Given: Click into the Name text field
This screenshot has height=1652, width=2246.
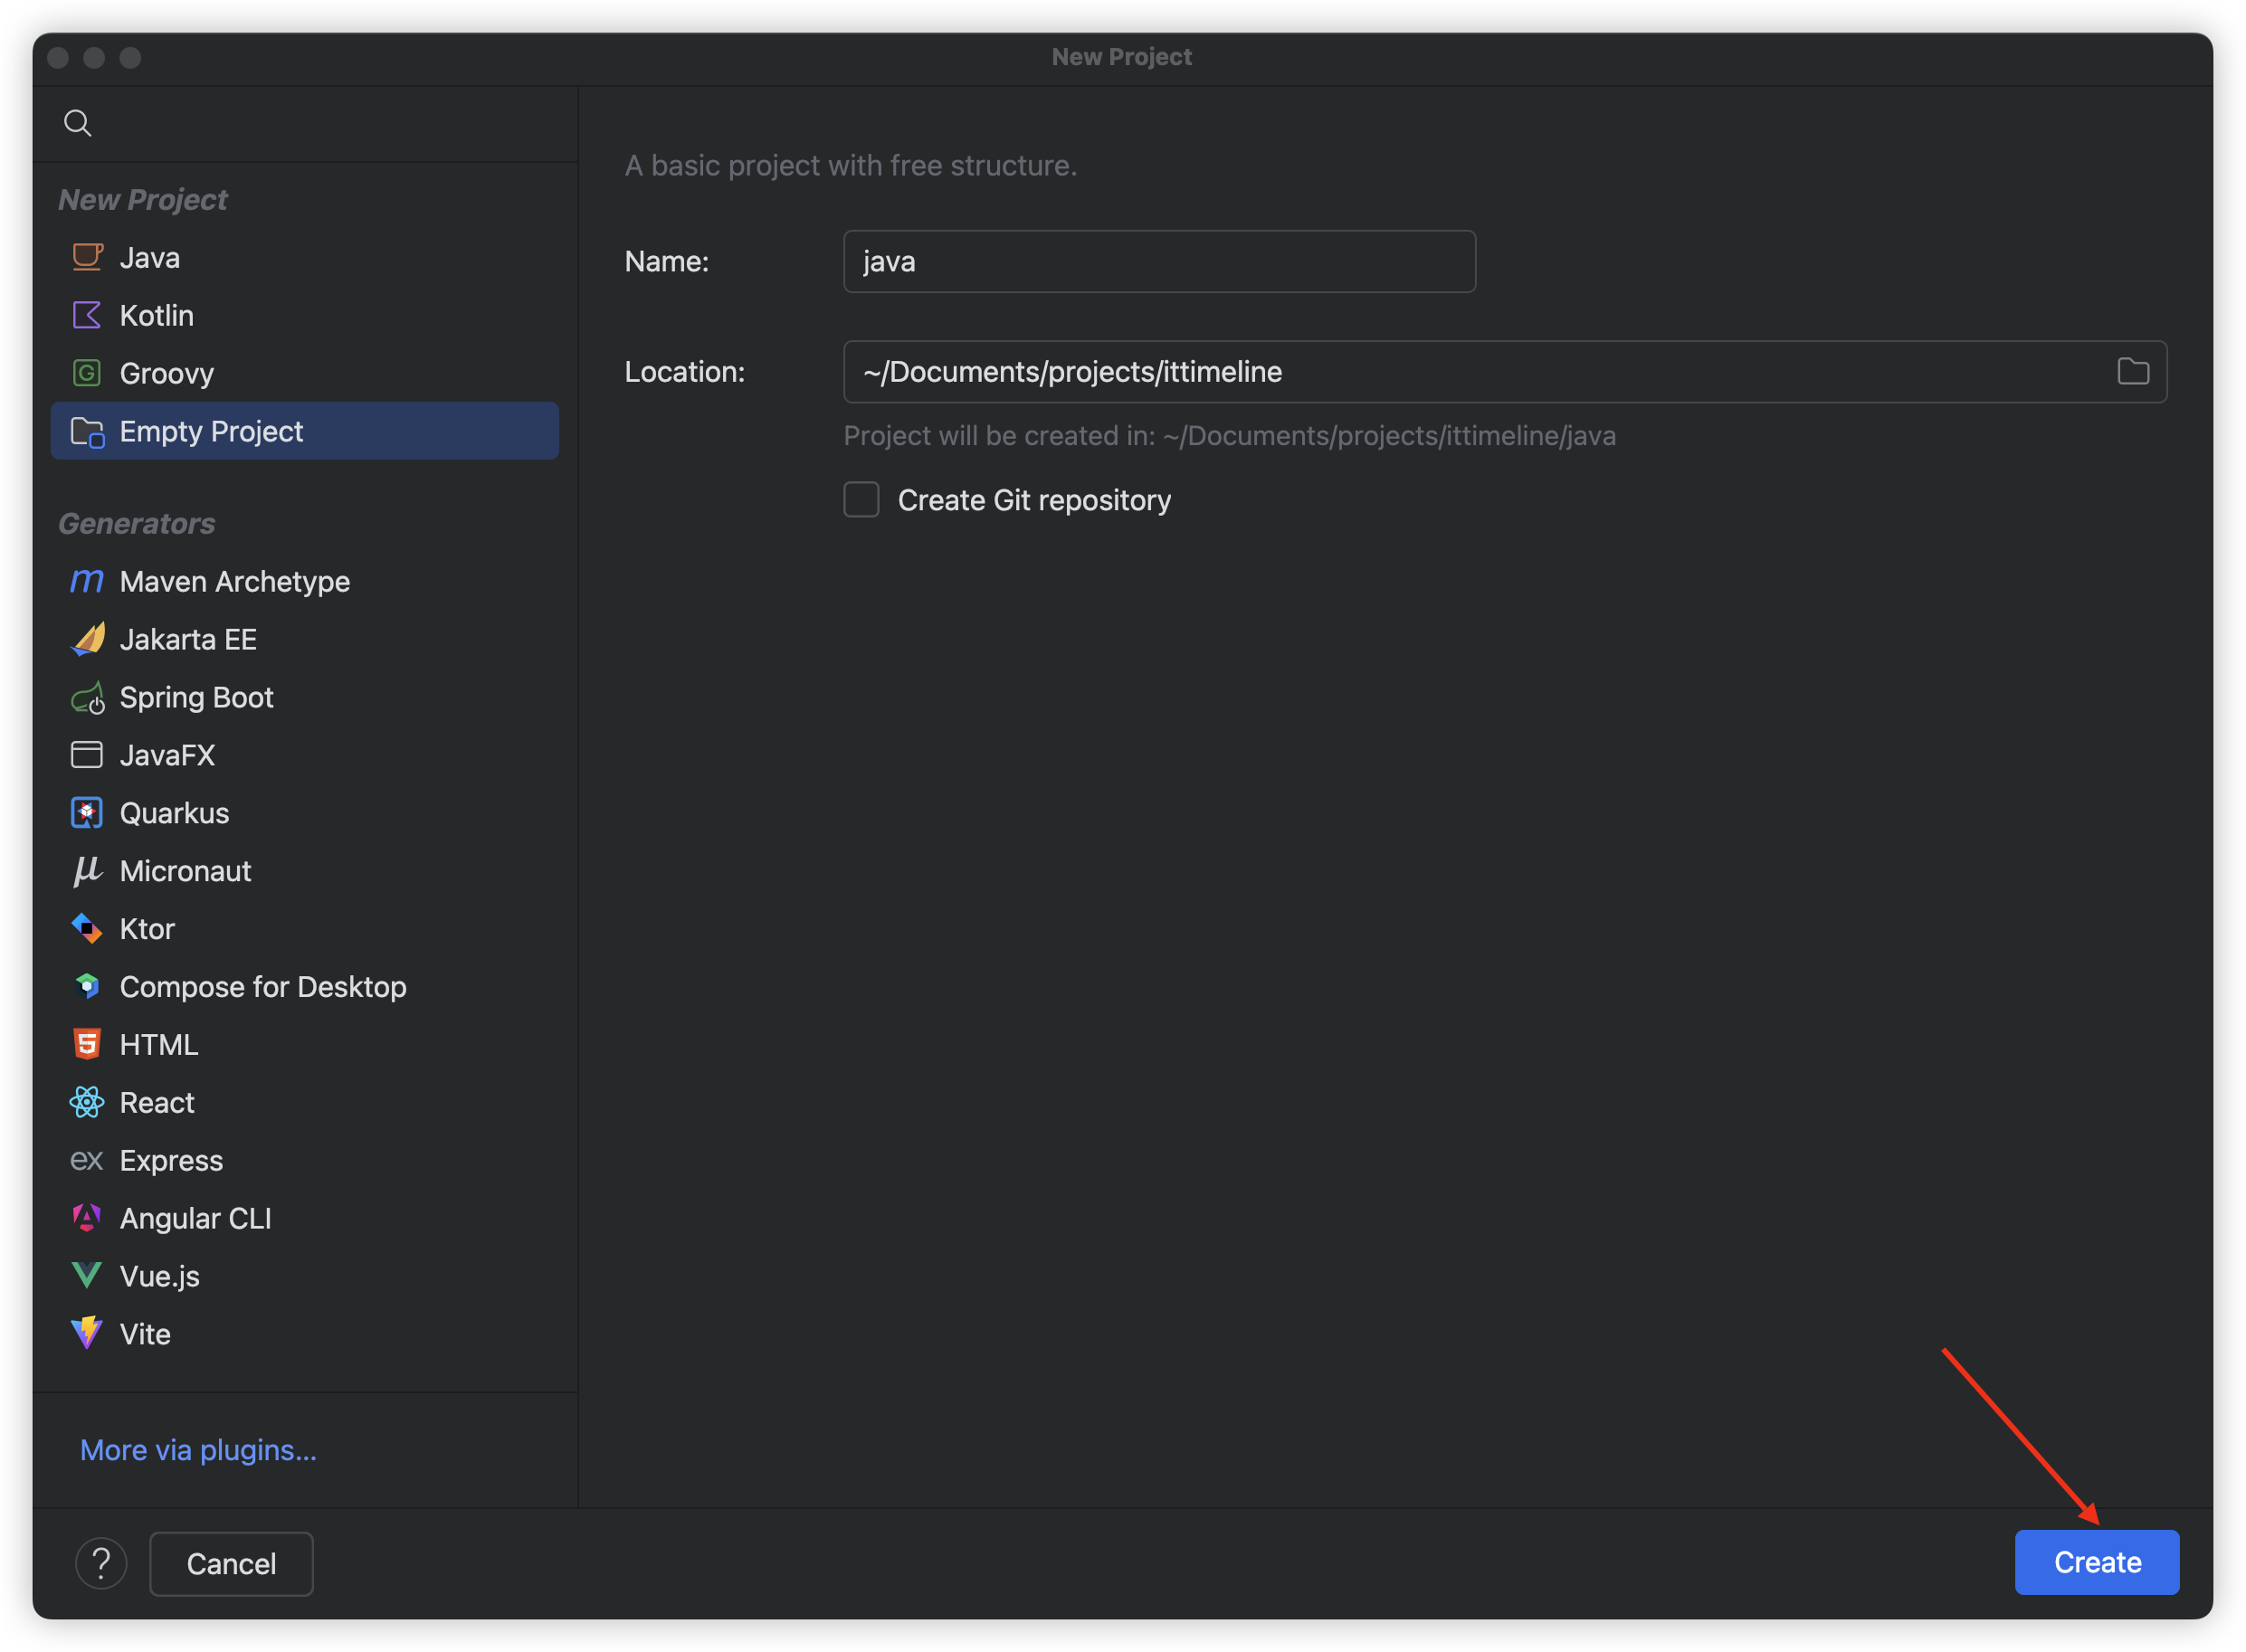Looking at the screenshot, I should click(1158, 262).
